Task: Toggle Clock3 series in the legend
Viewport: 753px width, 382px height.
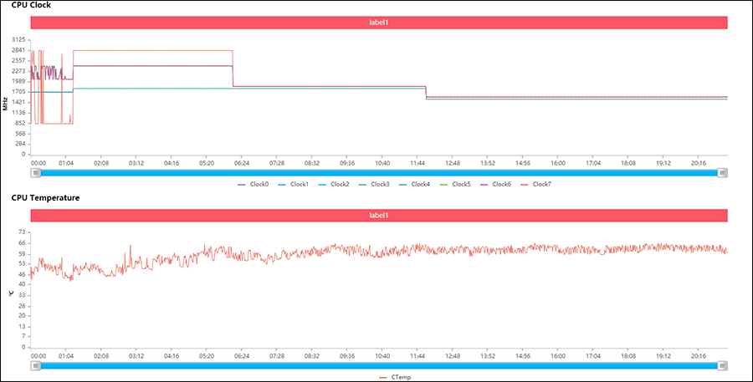Action: pos(375,184)
